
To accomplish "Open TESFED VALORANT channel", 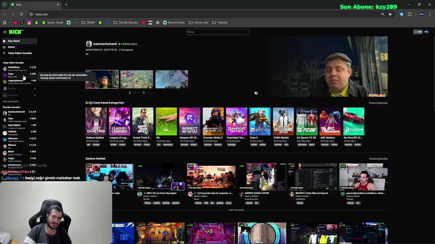I will pos(19,133).
